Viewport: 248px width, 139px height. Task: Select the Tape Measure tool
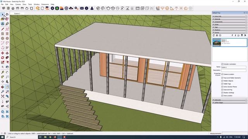[x=3, y=72]
